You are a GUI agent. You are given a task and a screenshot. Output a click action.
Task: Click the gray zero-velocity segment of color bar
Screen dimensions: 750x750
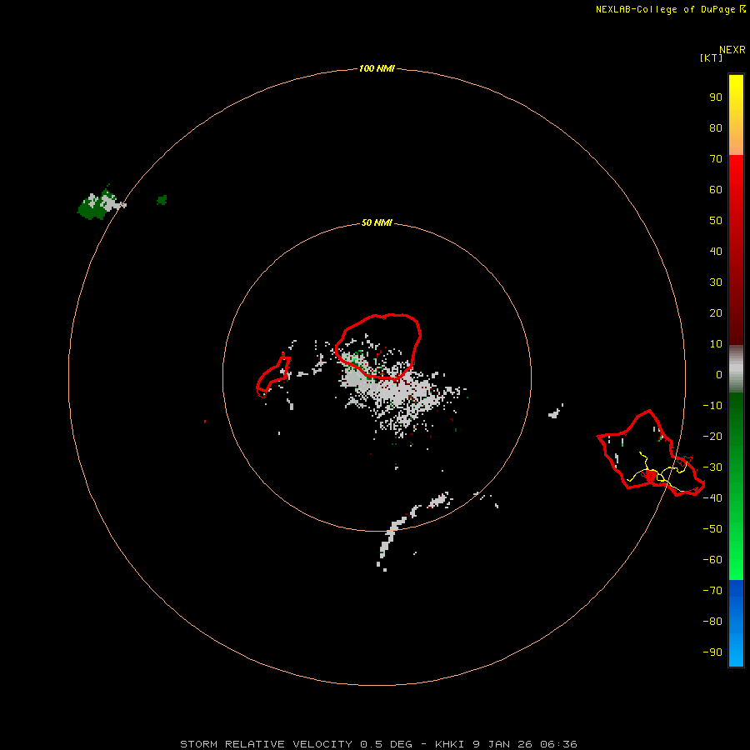[736, 369]
